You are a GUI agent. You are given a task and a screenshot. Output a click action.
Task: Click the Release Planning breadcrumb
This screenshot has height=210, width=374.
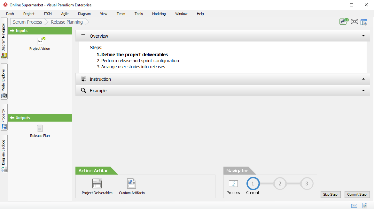pos(67,22)
